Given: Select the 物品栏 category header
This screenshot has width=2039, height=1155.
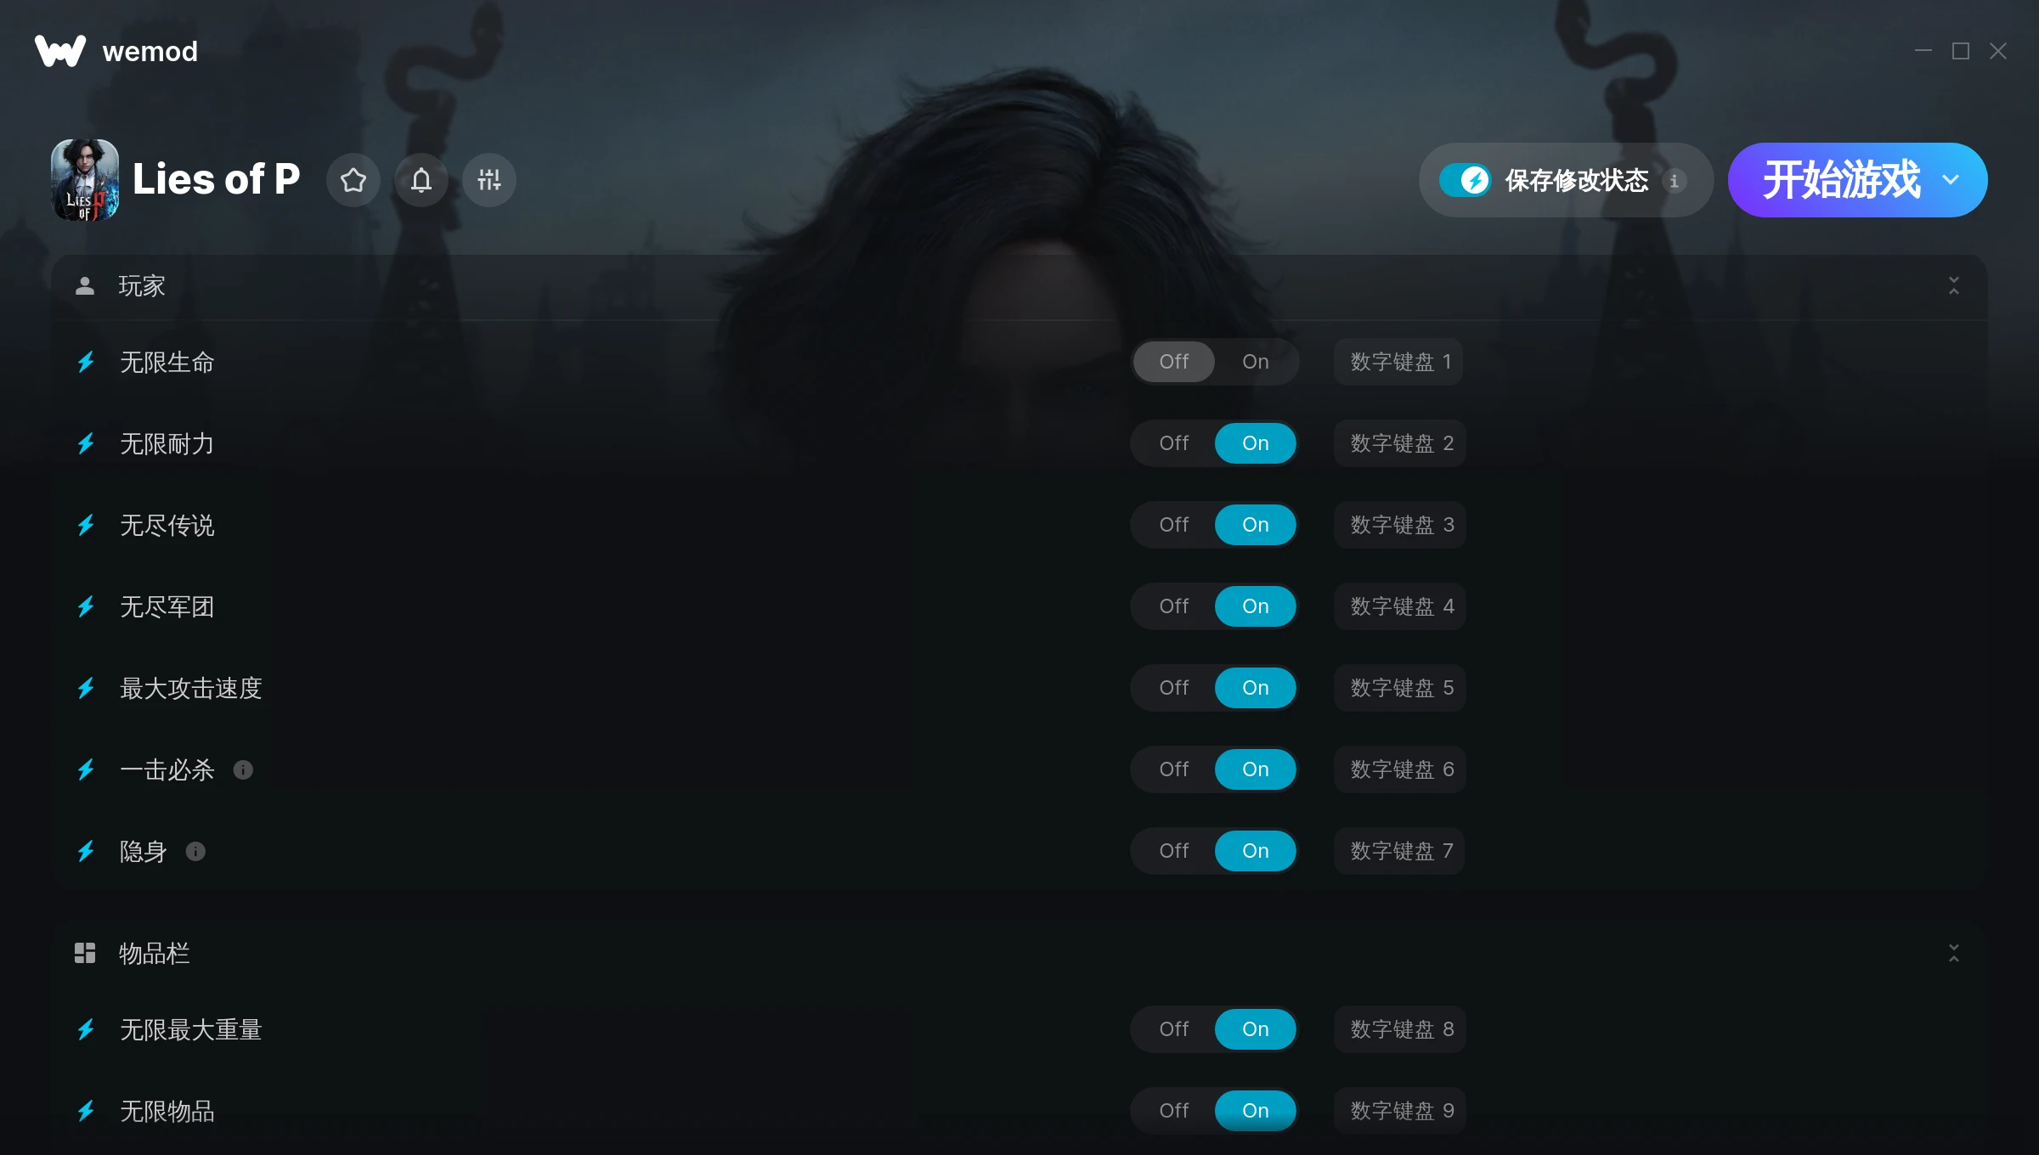Looking at the screenshot, I should (x=1019, y=953).
